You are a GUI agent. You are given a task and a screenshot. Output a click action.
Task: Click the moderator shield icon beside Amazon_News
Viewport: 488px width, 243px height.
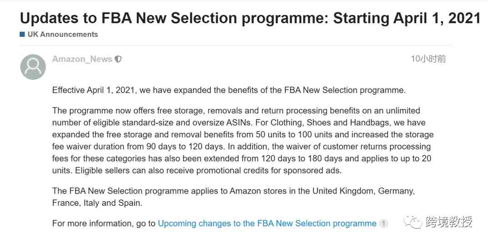118,59
